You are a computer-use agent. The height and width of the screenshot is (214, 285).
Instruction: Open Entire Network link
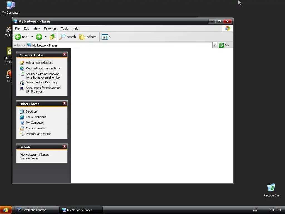point(36,117)
